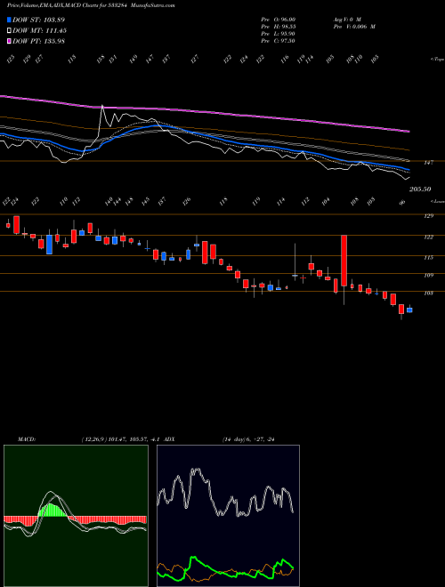Viewport: 445px width, 587px height.
Task: Click the 115 price axis label
Action: click(x=429, y=258)
